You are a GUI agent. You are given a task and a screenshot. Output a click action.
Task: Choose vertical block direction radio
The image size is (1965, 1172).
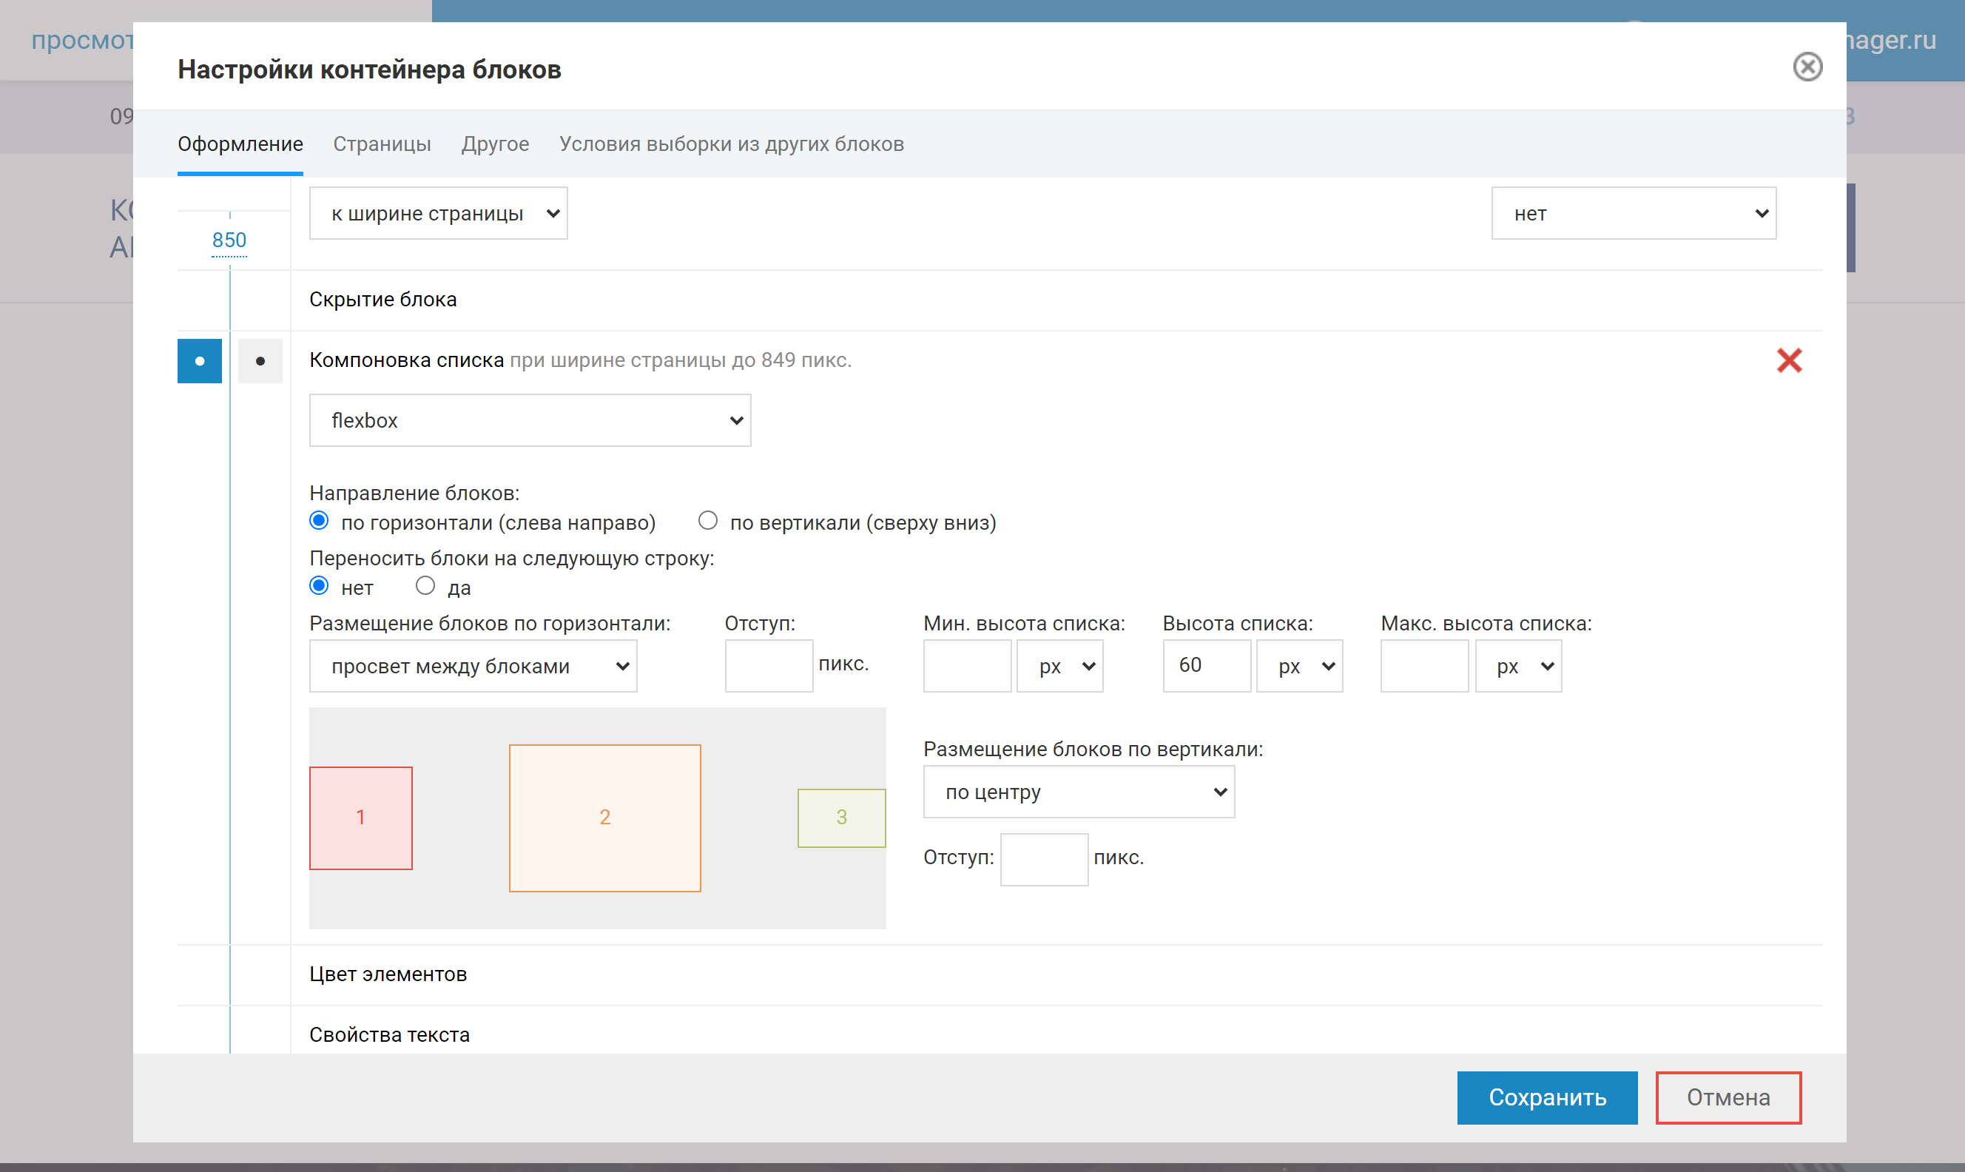(707, 520)
